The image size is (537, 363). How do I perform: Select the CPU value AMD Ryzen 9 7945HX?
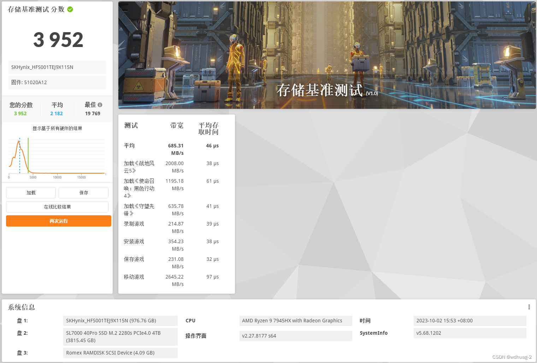click(x=296, y=321)
